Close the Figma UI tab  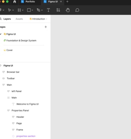(x=61, y=2)
